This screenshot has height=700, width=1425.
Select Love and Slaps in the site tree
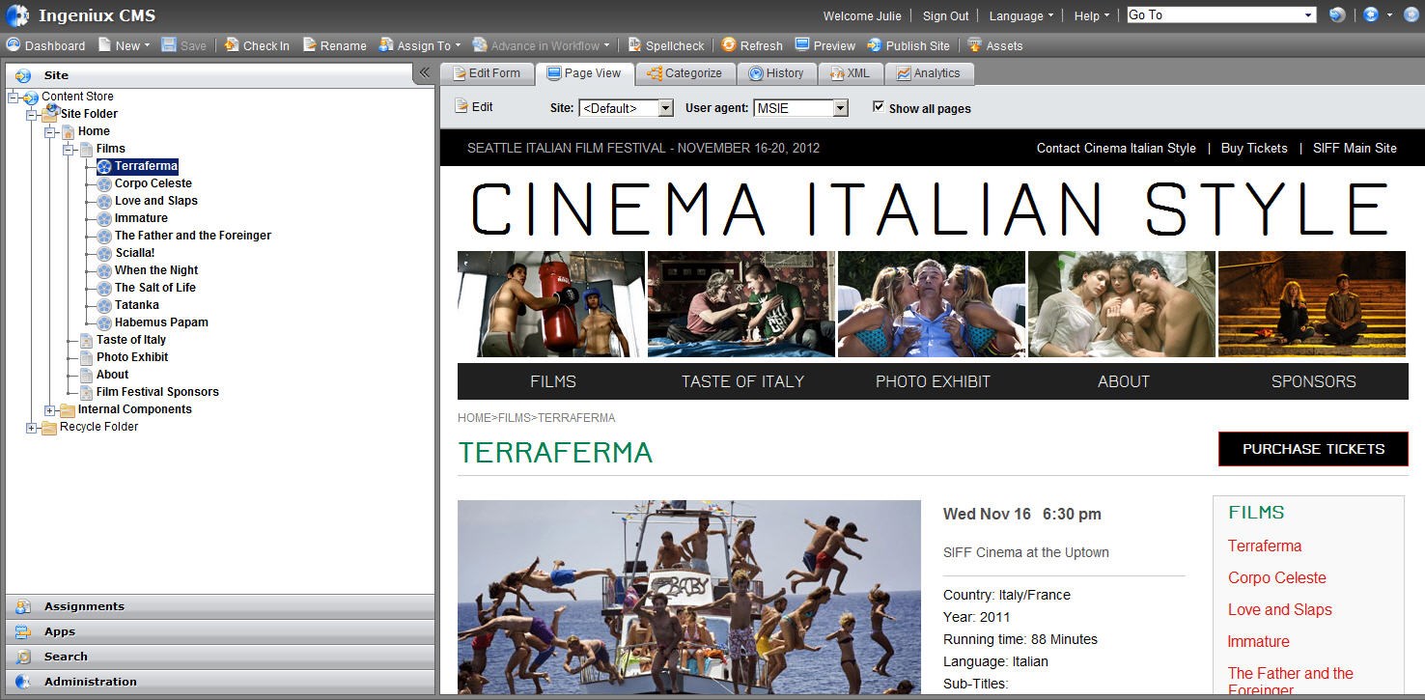point(156,201)
